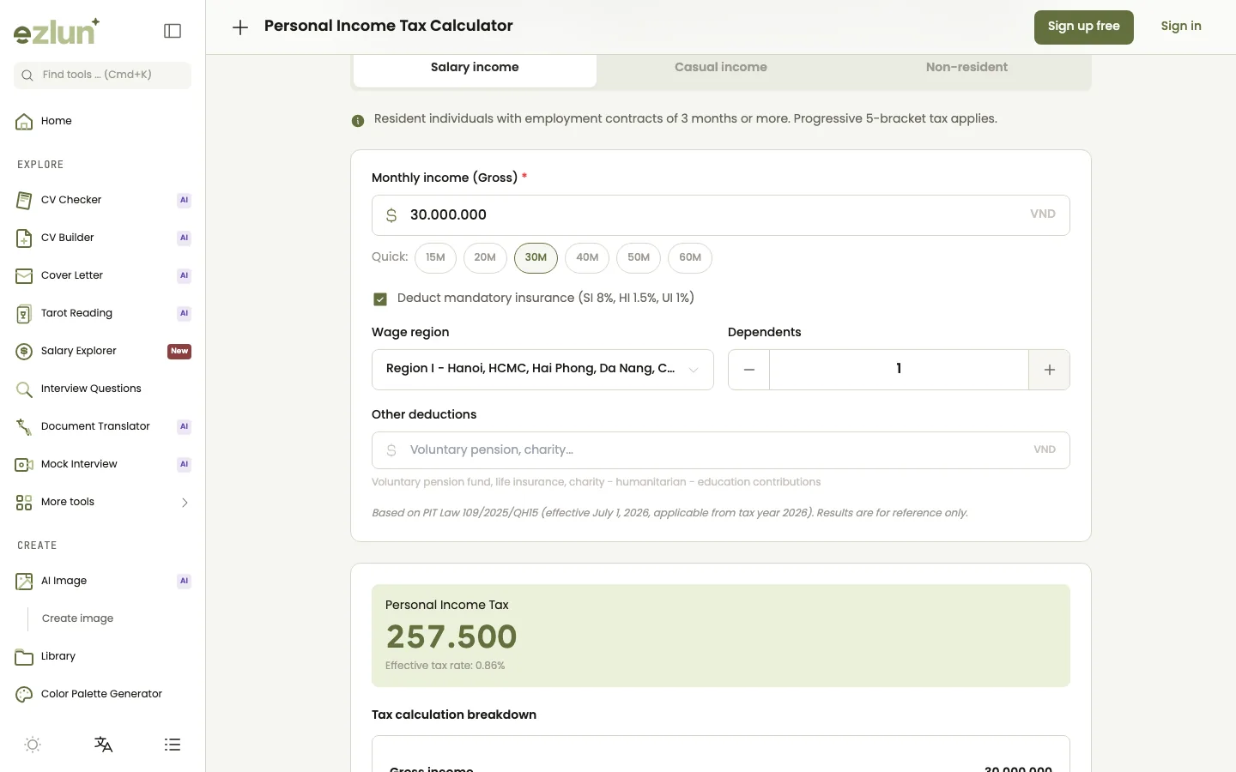The height and width of the screenshot is (772, 1236).
Task: Open Home in sidebar
Action: [x=102, y=121]
